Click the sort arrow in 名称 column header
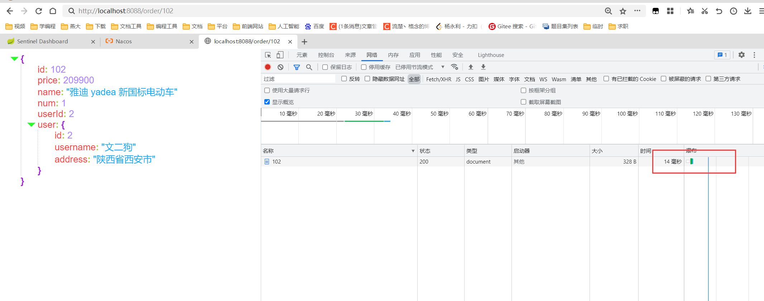This screenshot has width=764, height=301. [x=413, y=151]
